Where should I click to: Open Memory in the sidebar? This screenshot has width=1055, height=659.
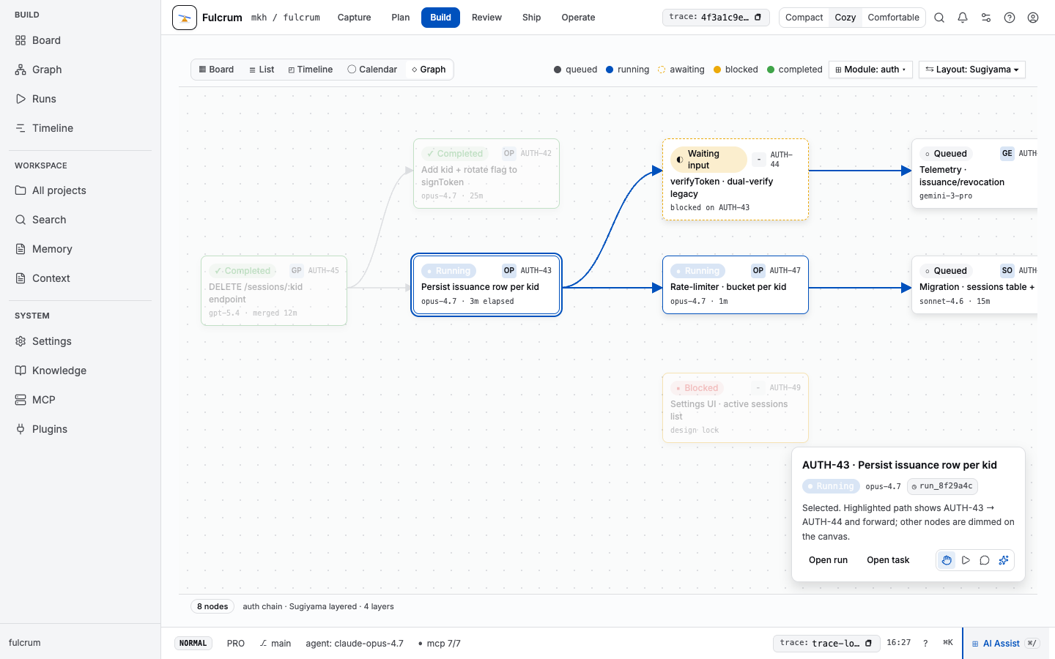pyautogui.click(x=80, y=249)
